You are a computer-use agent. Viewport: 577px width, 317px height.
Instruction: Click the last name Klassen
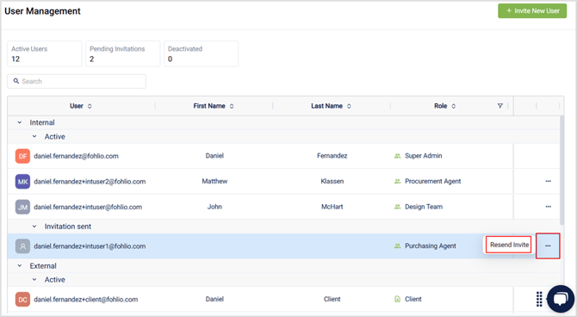[332, 181]
